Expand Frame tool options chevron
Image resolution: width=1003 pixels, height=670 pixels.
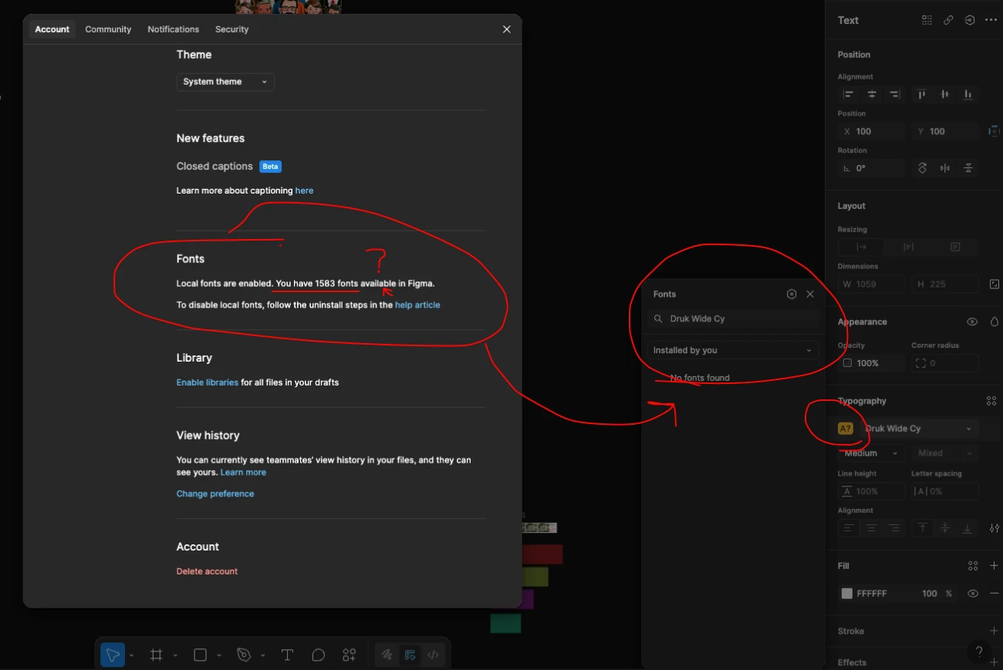[x=175, y=655]
